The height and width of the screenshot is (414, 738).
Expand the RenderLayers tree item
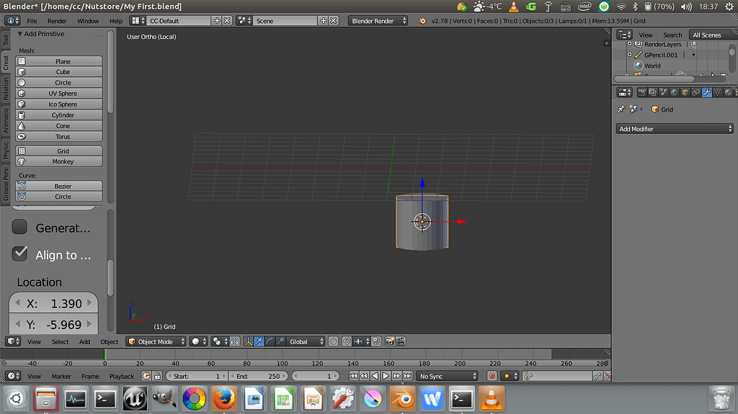point(630,44)
